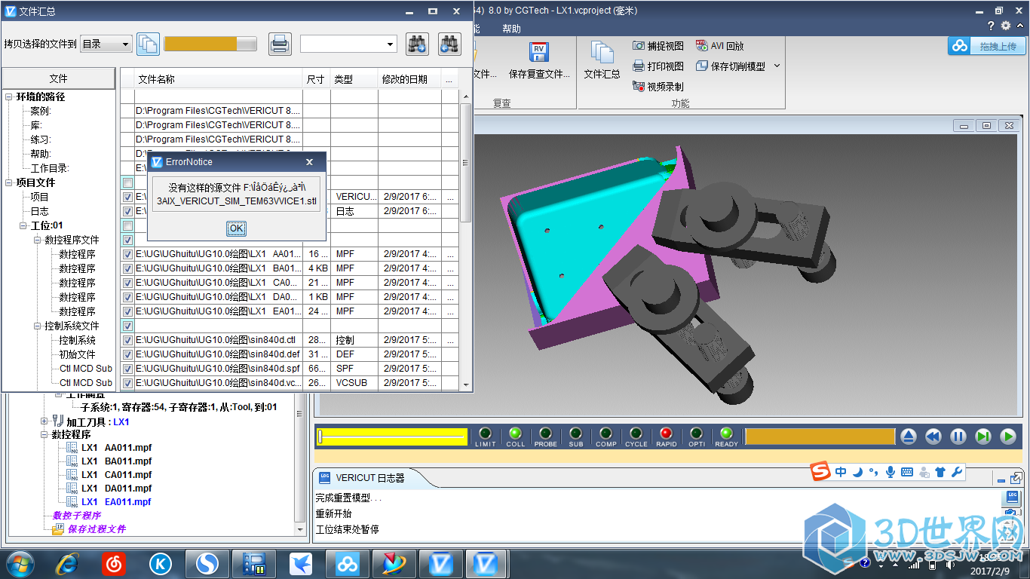Click the 尺寸 column header

click(317, 79)
